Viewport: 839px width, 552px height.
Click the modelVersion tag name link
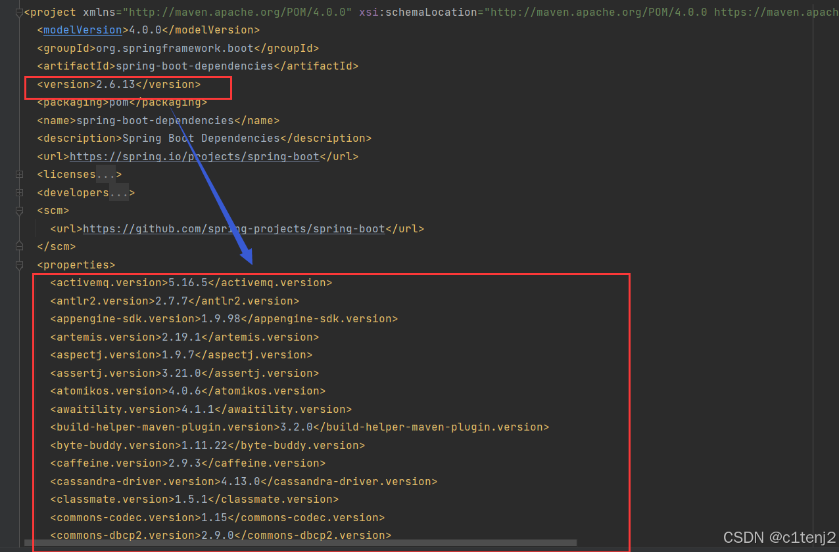click(x=83, y=30)
